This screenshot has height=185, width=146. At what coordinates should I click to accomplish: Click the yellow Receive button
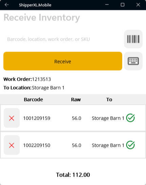click(63, 61)
